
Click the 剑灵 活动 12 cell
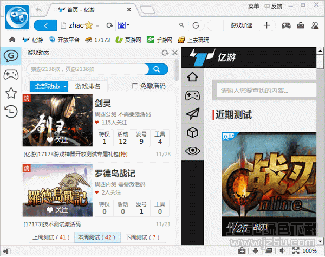click(x=123, y=138)
